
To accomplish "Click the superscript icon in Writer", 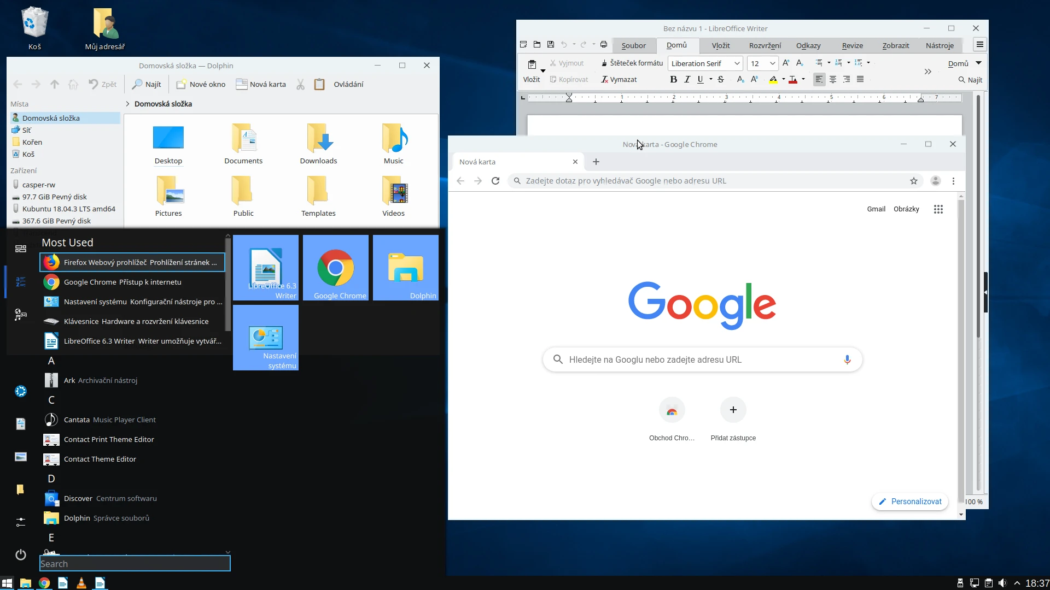I will click(754, 80).
